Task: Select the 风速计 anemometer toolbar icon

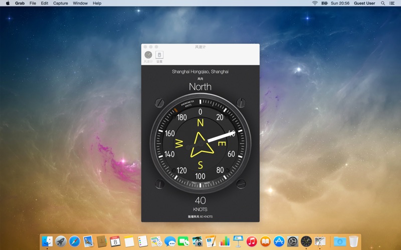Action: 148,55
